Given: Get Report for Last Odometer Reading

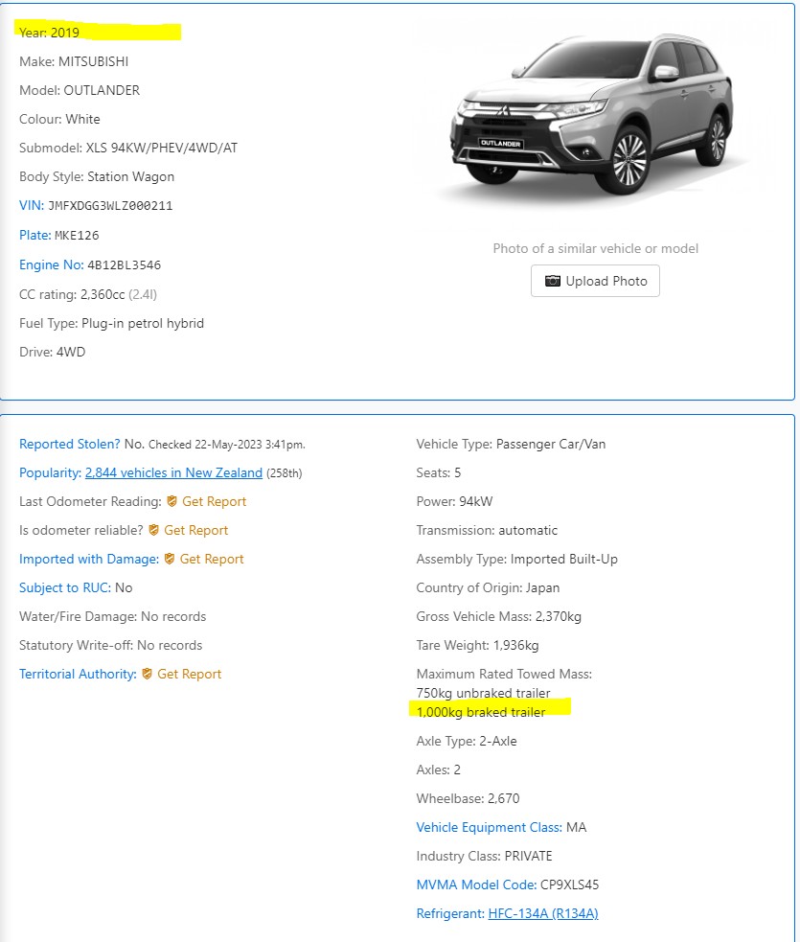Looking at the screenshot, I should [x=214, y=501].
